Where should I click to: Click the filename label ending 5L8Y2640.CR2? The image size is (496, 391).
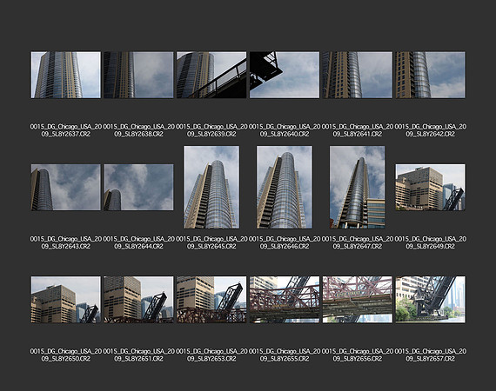(x=285, y=130)
